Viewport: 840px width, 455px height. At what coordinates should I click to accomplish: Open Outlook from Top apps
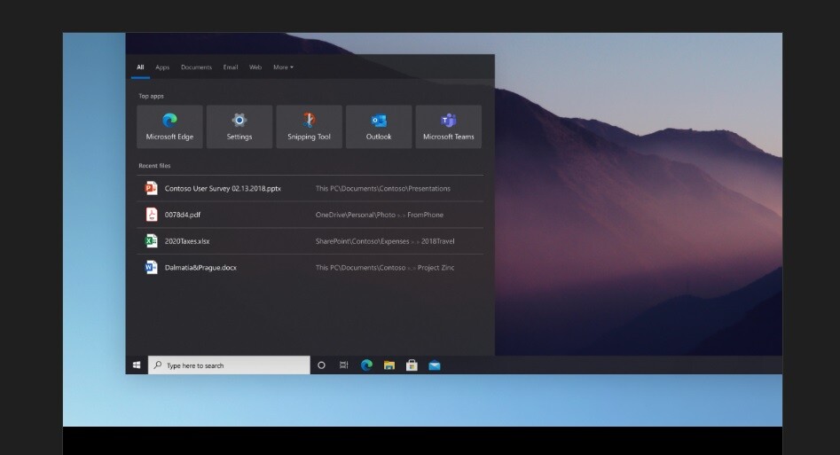click(x=379, y=126)
